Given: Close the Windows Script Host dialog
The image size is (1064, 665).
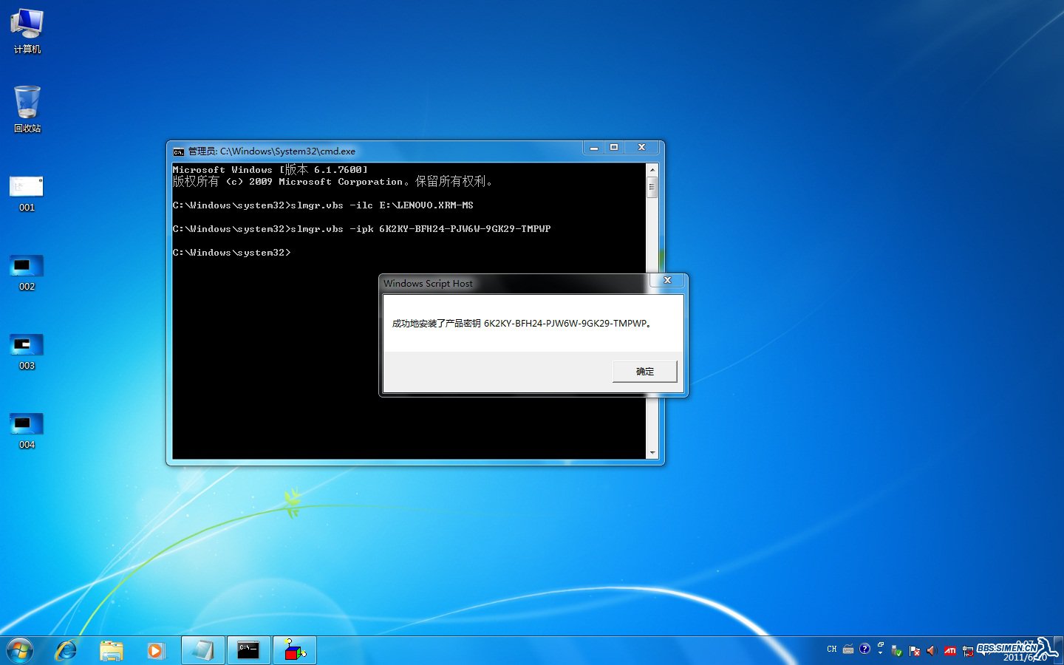Looking at the screenshot, I should (x=667, y=280).
